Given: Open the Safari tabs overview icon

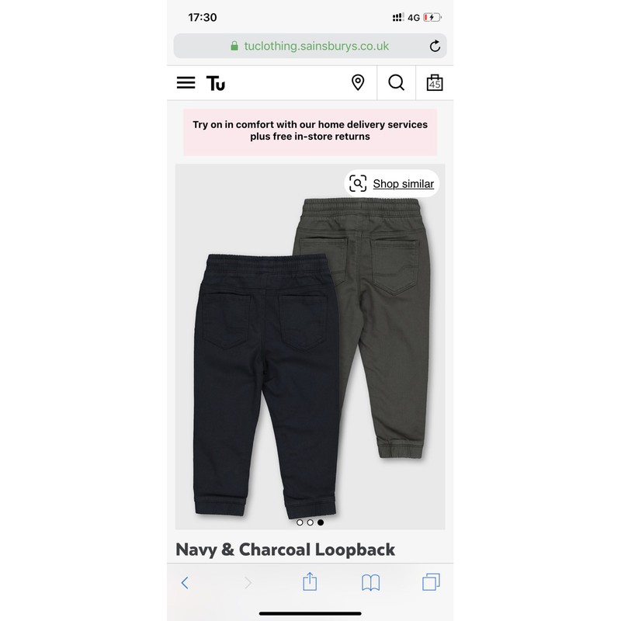Looking at the screenshot, I should point(431,581).
